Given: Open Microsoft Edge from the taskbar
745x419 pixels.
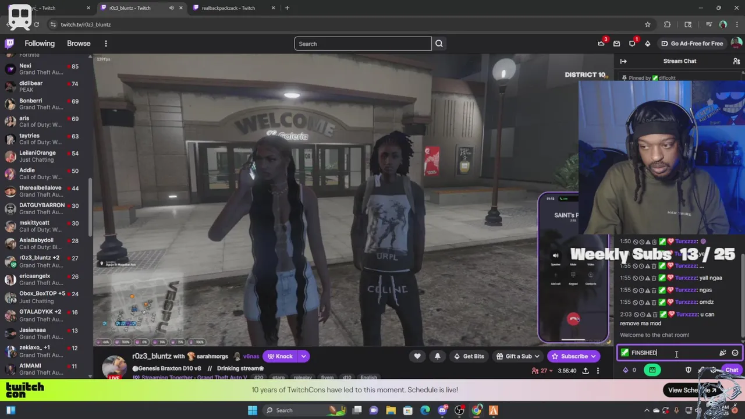Looking at the screenshot, I should tap(425, 410).
